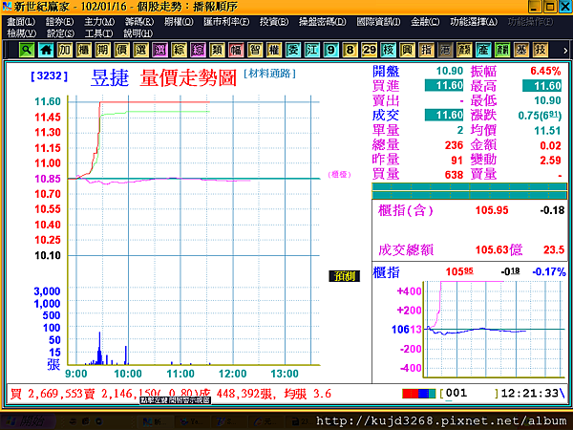Select the yellow 選 toolbar icon

pyautogui.click(x=140, y=50)
